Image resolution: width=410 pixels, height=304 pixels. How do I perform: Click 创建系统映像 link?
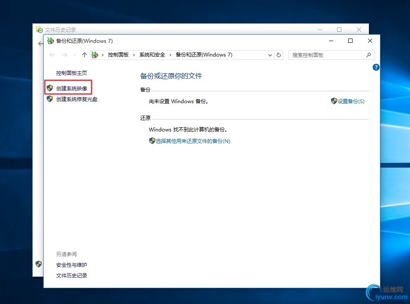[71, 89]
